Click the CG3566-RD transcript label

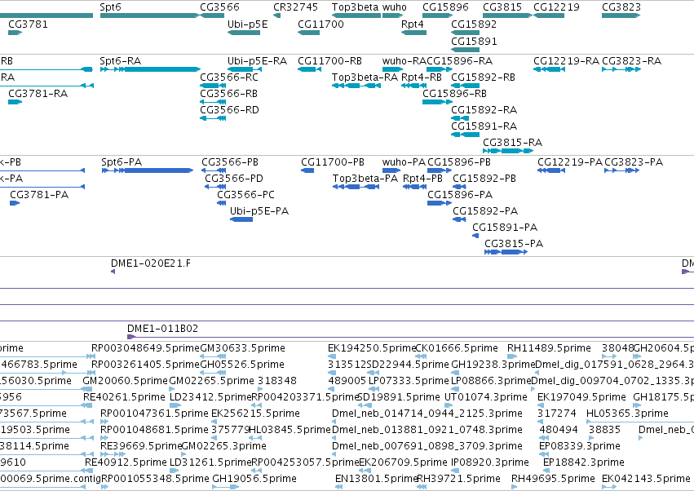tap(229, 110)
